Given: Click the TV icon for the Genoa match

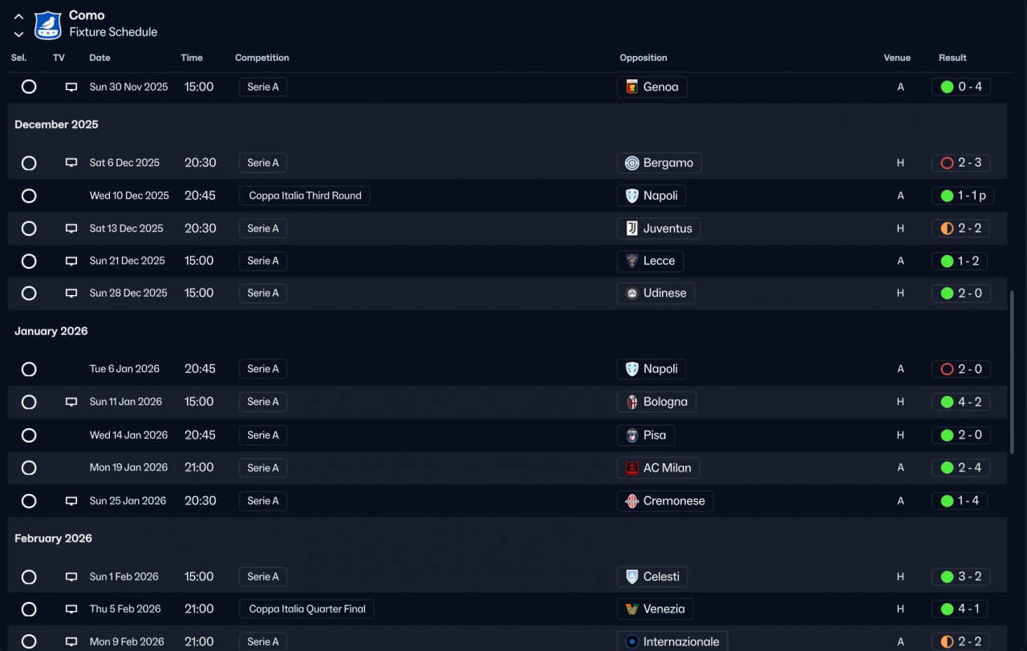Looking at the screenshot, I should (x=71, y=87).
